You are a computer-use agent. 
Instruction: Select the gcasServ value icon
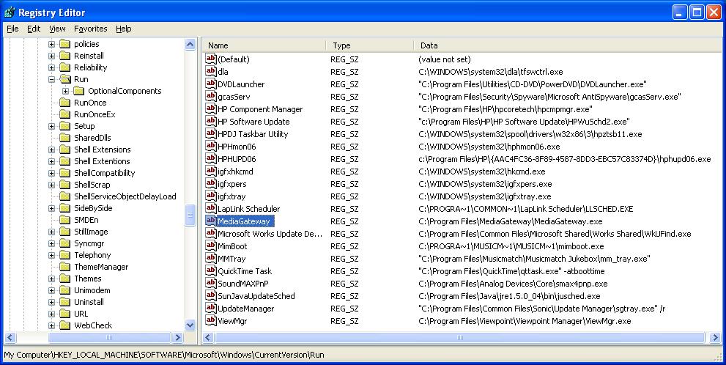pos(211,96)
